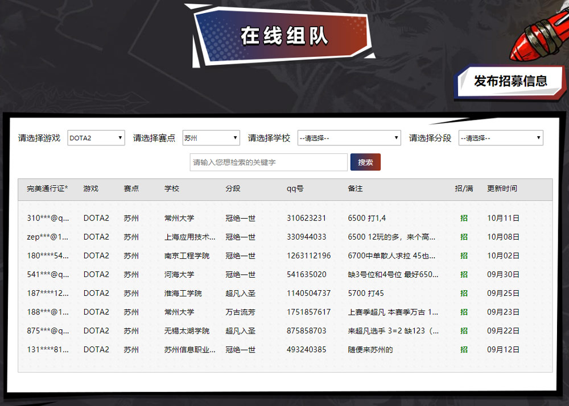Click the keyword search input box
Image resolution: width=569 pixels, height=406 pixels.
[269, 162]
